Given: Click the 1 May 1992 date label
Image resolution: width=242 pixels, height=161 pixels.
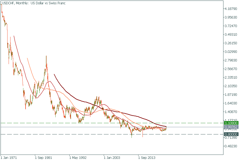Looking at the screenshot, I should point(78,158).
